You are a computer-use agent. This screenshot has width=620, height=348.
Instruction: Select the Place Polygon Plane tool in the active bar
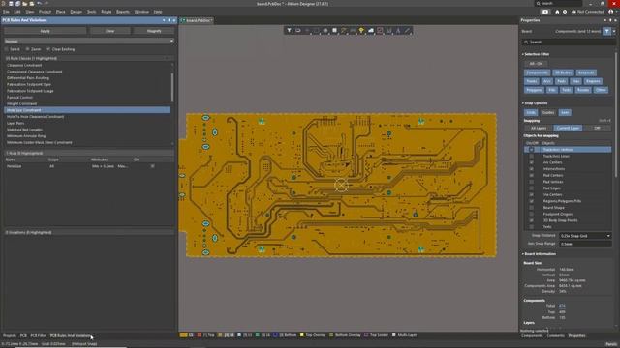point(370,30)
